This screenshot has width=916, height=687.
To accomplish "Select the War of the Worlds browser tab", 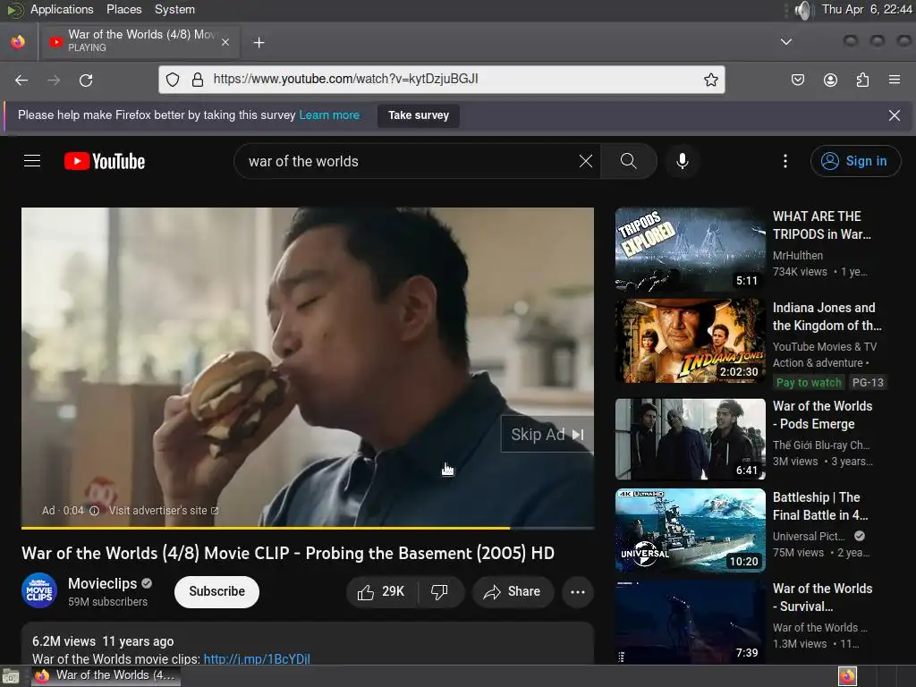I will [139, 42].
